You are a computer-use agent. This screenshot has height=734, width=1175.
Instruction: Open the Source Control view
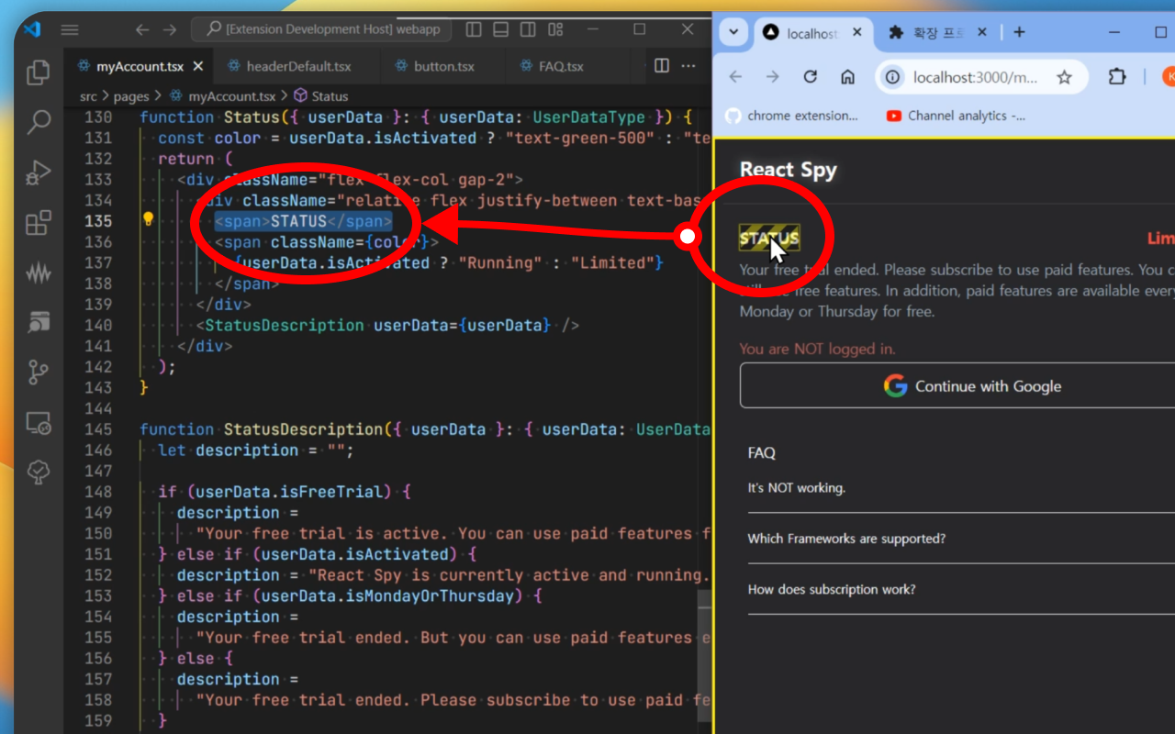pyautogui.click(x=39, y=372)
